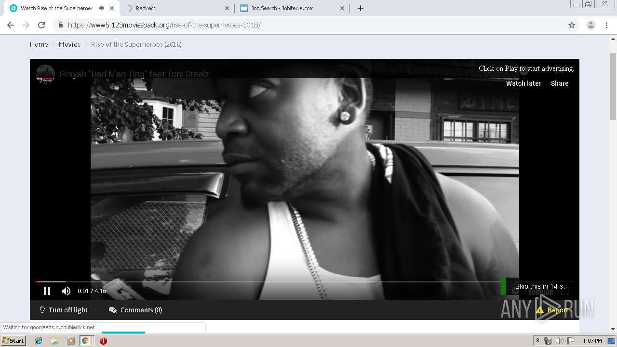Image resolution: width=617 pixels, height=347 pixels.
Task: Open the system volume tray icon
Action: (559, 341)
